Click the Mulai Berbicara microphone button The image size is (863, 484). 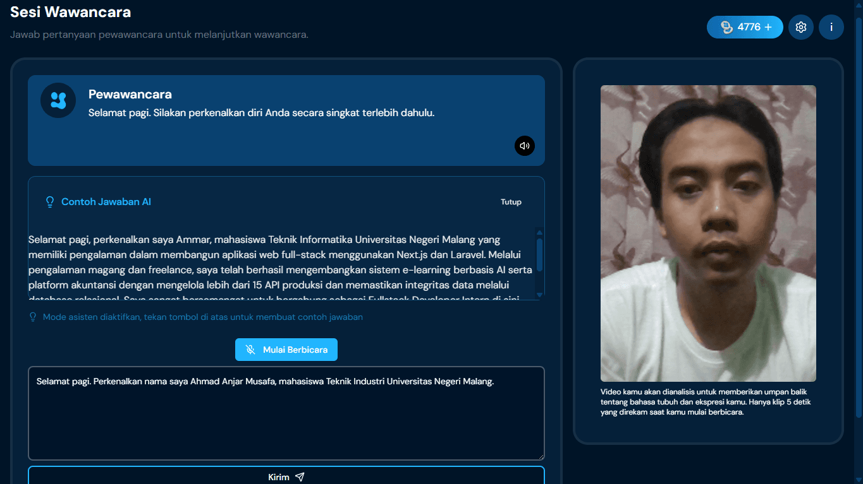tap(286, 350)
